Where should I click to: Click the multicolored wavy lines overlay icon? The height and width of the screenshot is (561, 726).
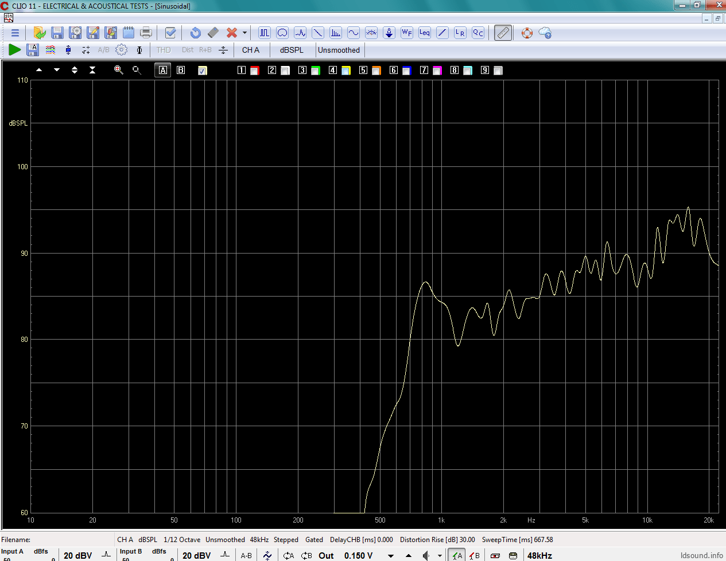pos(51,50)
